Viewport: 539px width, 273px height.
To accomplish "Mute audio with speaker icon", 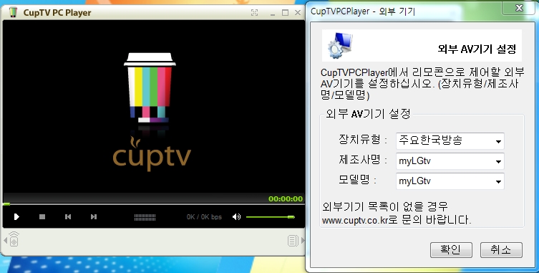I will coord(236,216).
